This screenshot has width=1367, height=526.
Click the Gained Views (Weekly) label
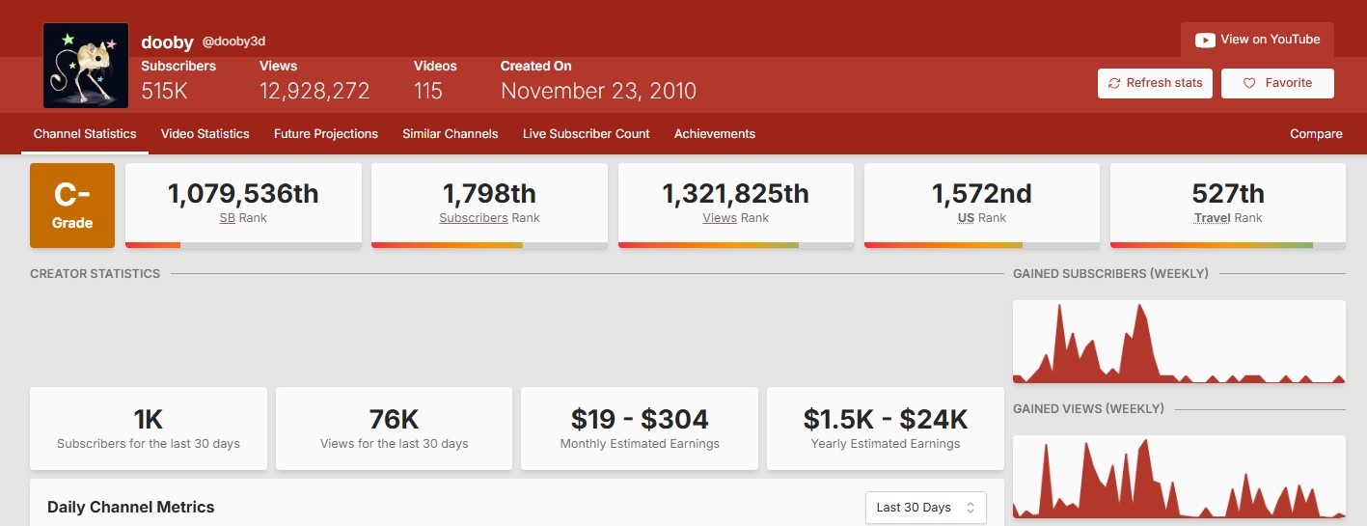(1088, 409)
